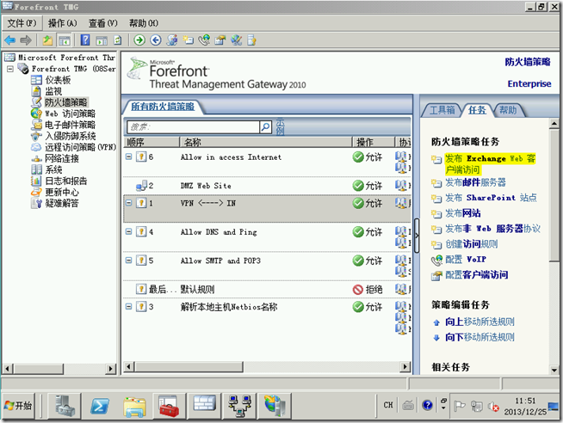Image resolution: width=563 pixels, height=423 pixels.
Task: Collapse rule 3 解析本地主机Netbios名称
Action: (x=128, y=306)
